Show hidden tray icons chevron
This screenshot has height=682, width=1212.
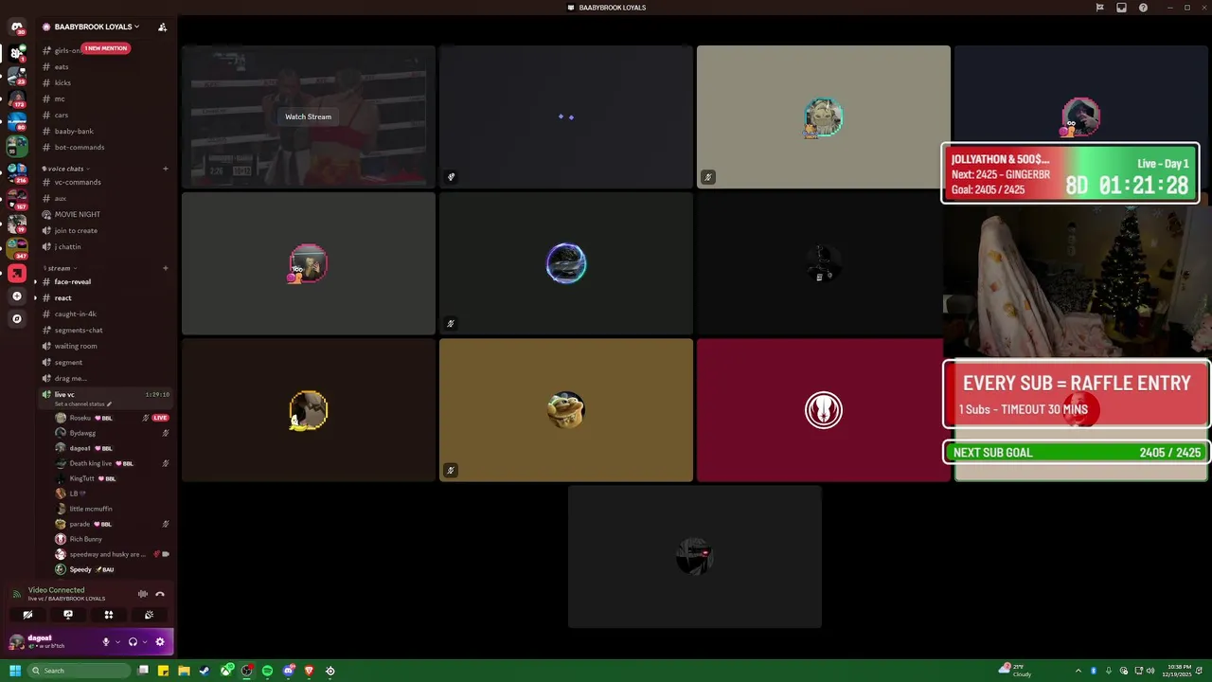click(x=1078, y=671)
